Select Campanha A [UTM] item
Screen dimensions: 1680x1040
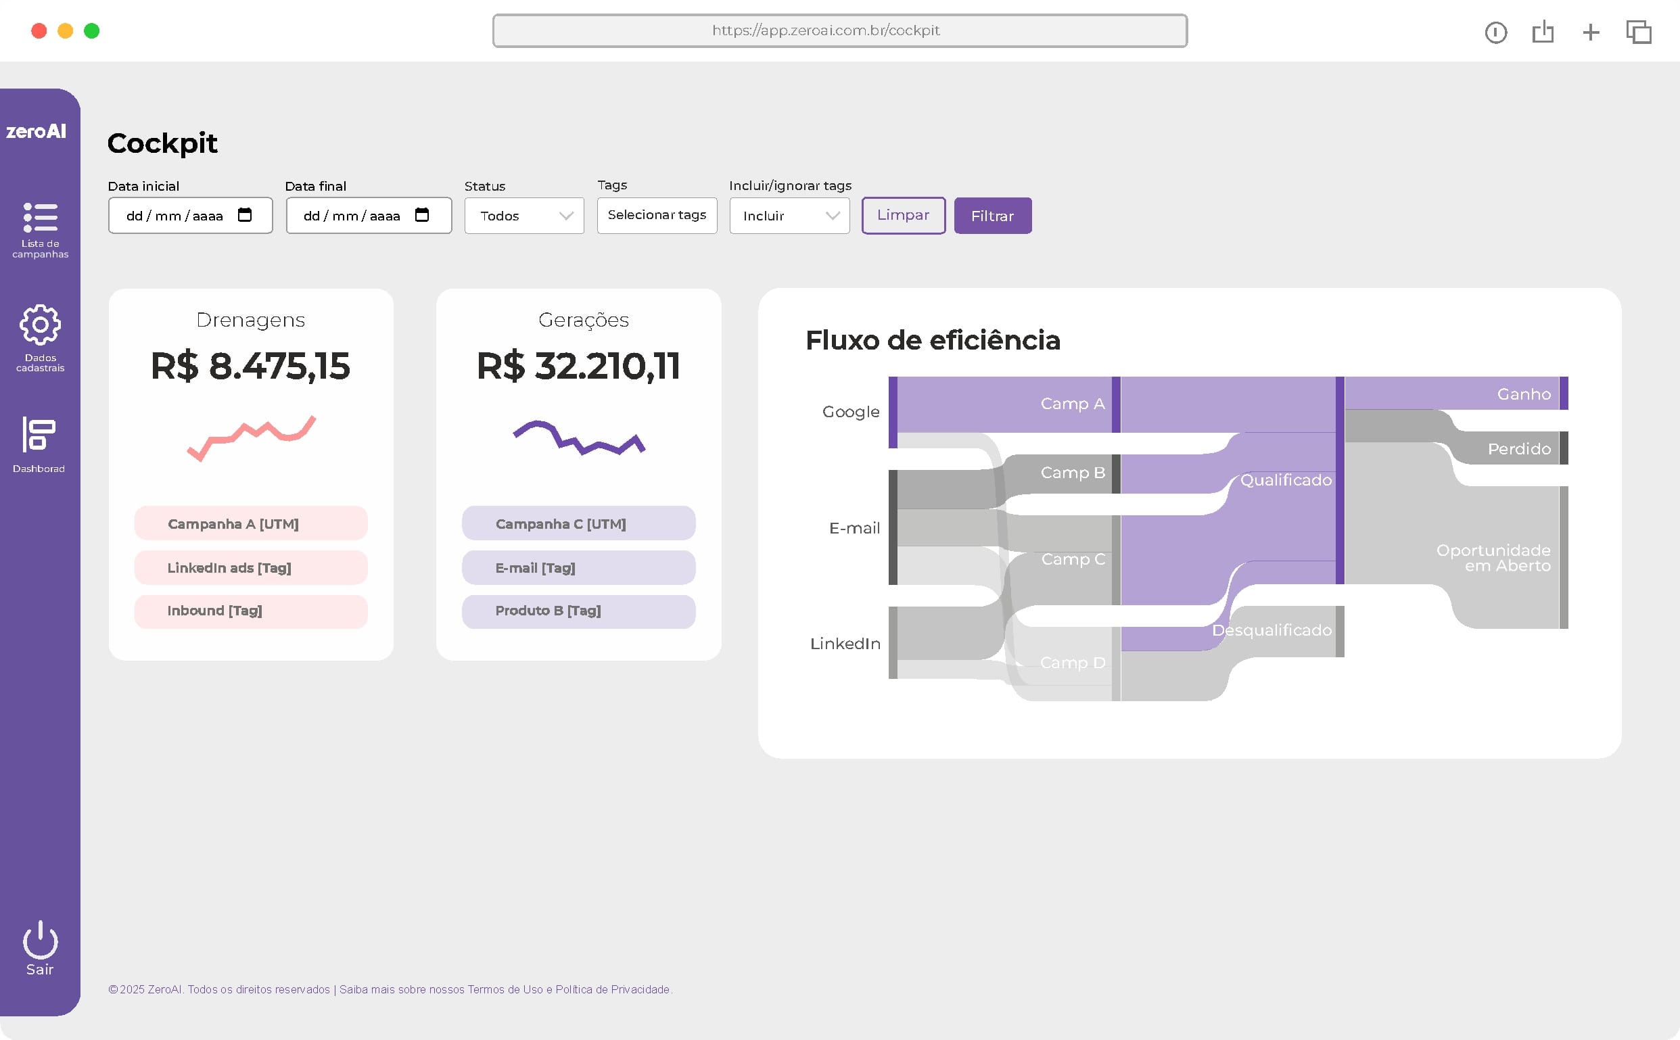tap(250, 523)
